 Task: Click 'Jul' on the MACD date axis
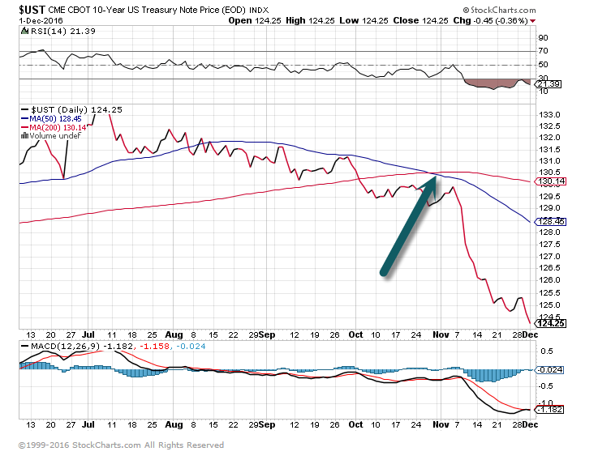point(88,424)
